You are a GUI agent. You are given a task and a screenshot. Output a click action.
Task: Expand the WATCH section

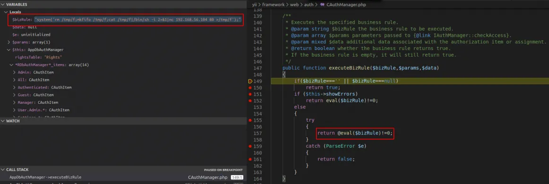click(x=3, y=121)
